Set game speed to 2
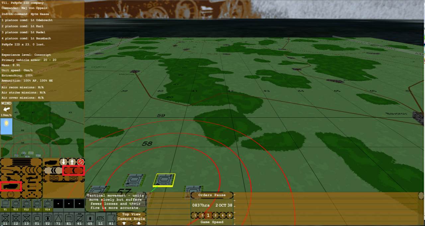This screenshot has width=425, height=226. 215,216
